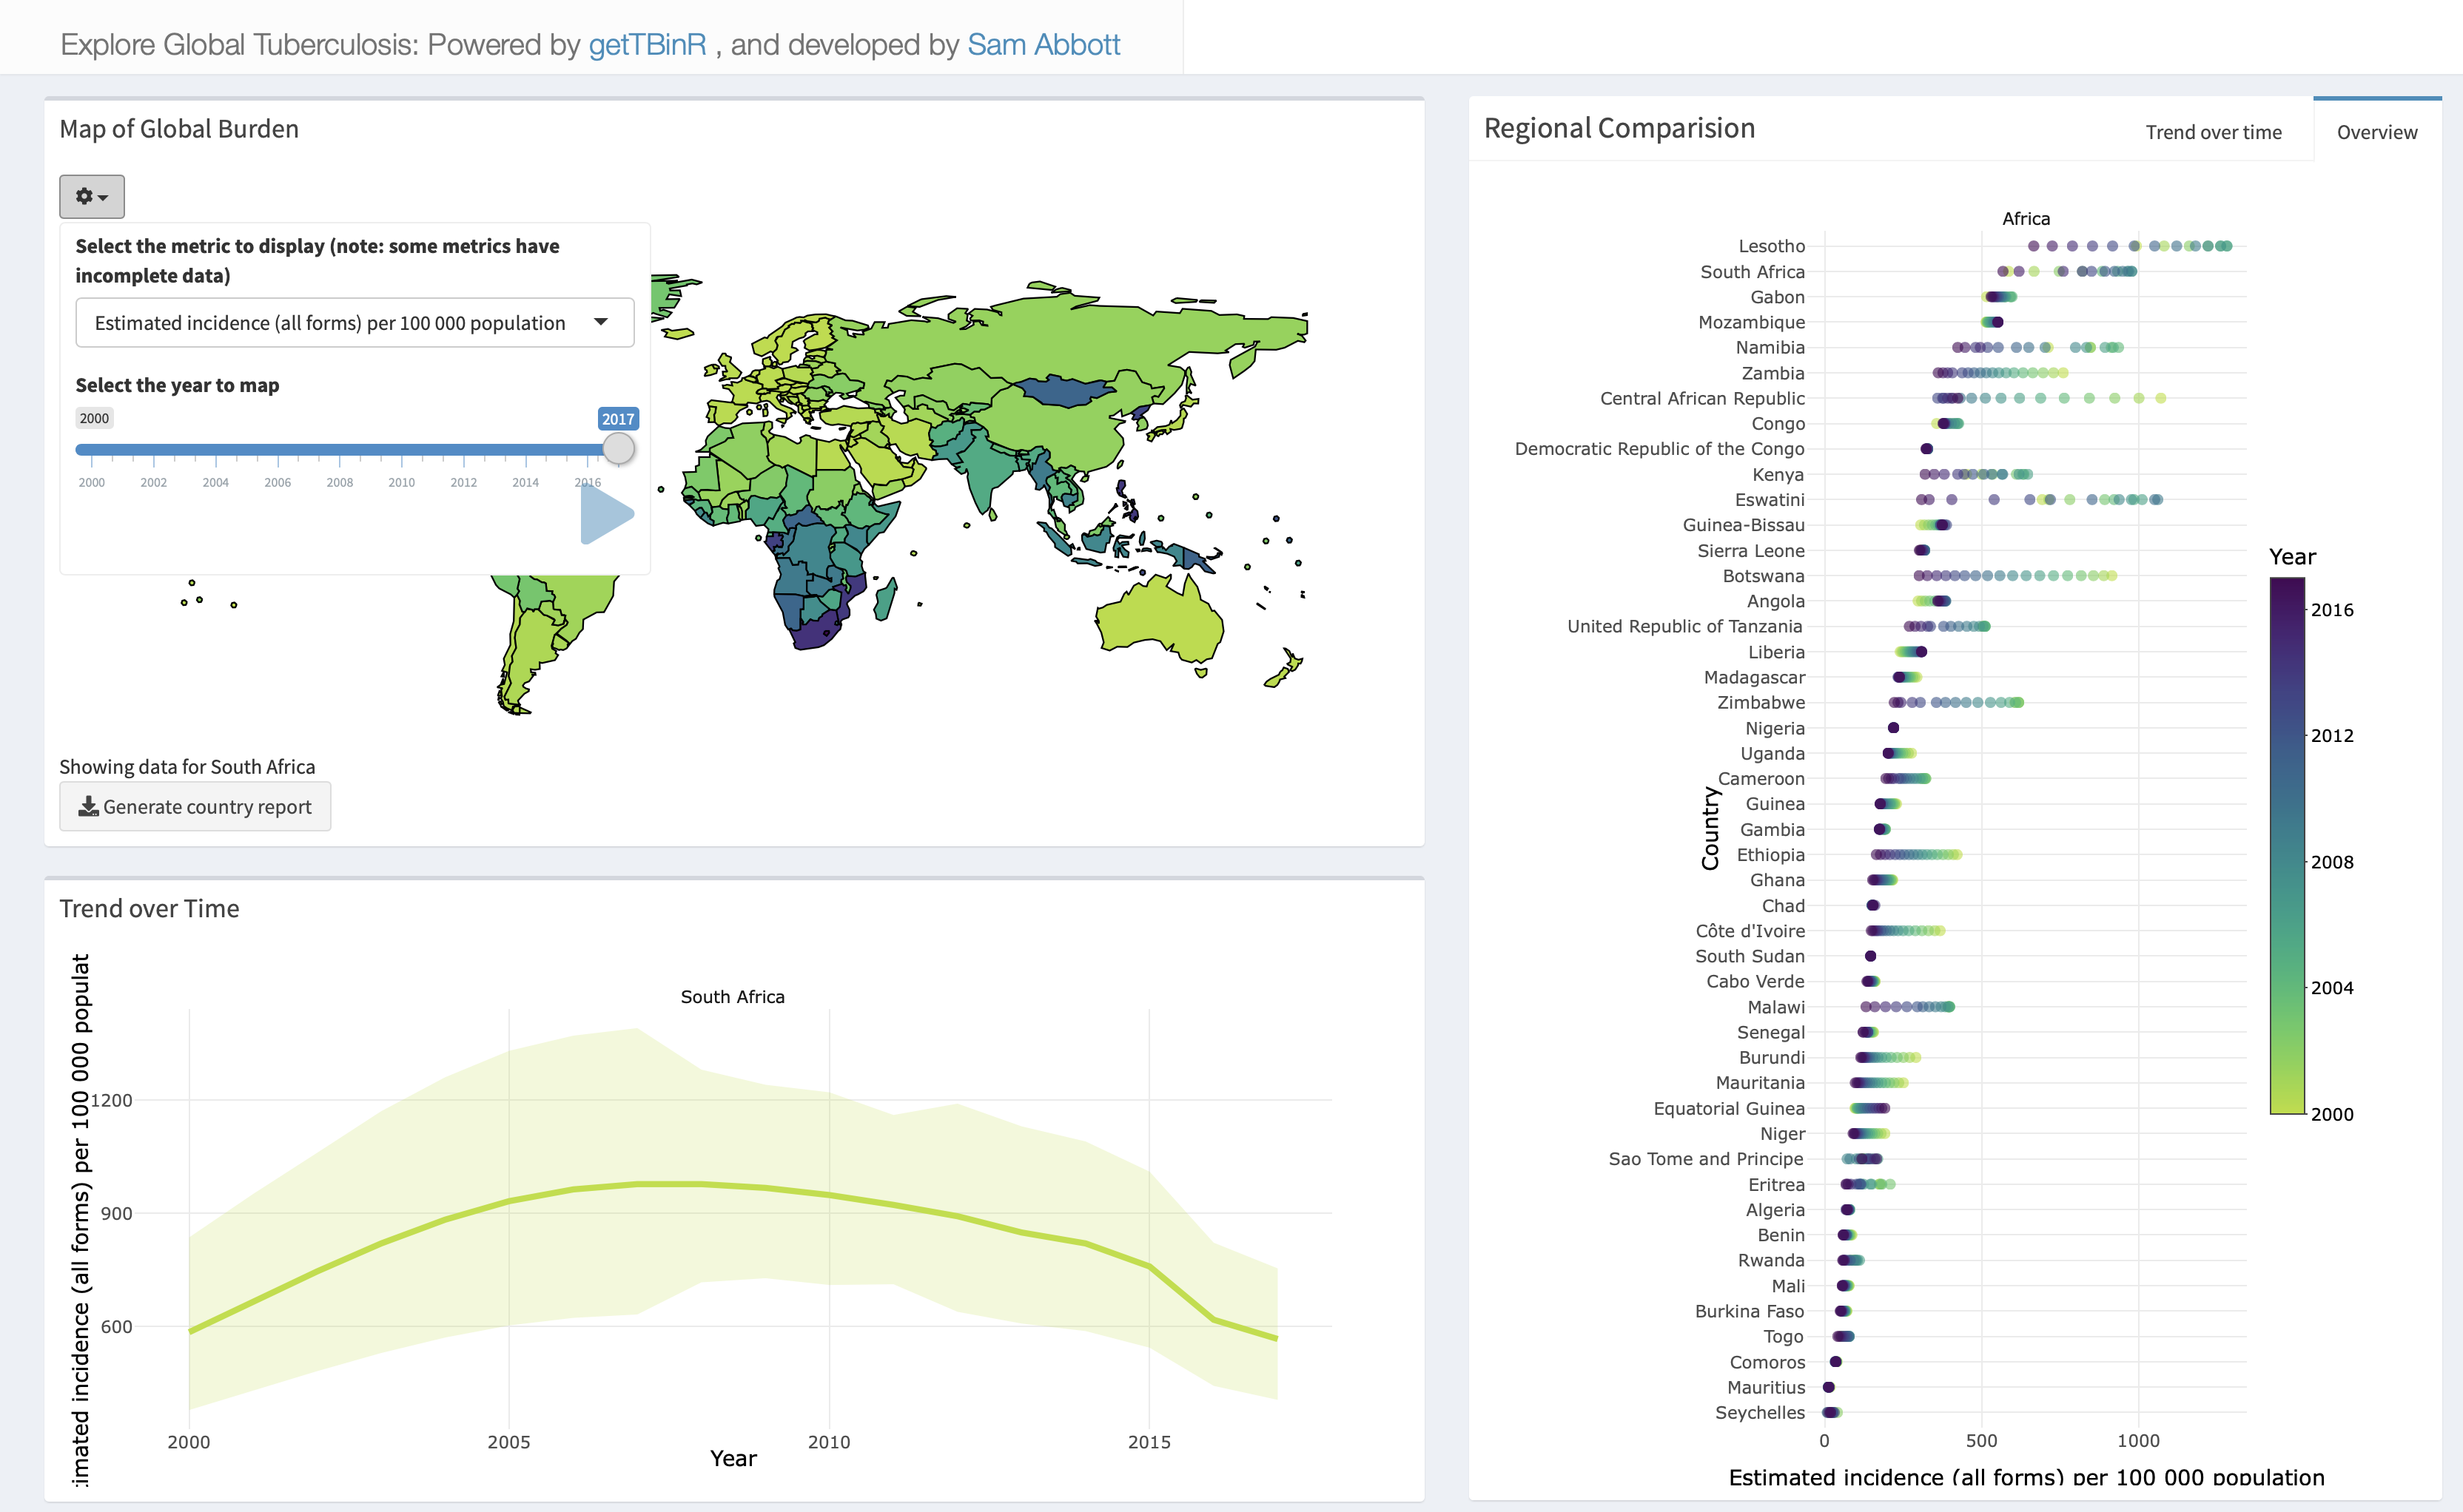2463x1512 pixels.
Task: Click the Year color scale legend bar
Action: pyautogui.click(x=2287, y=845)
